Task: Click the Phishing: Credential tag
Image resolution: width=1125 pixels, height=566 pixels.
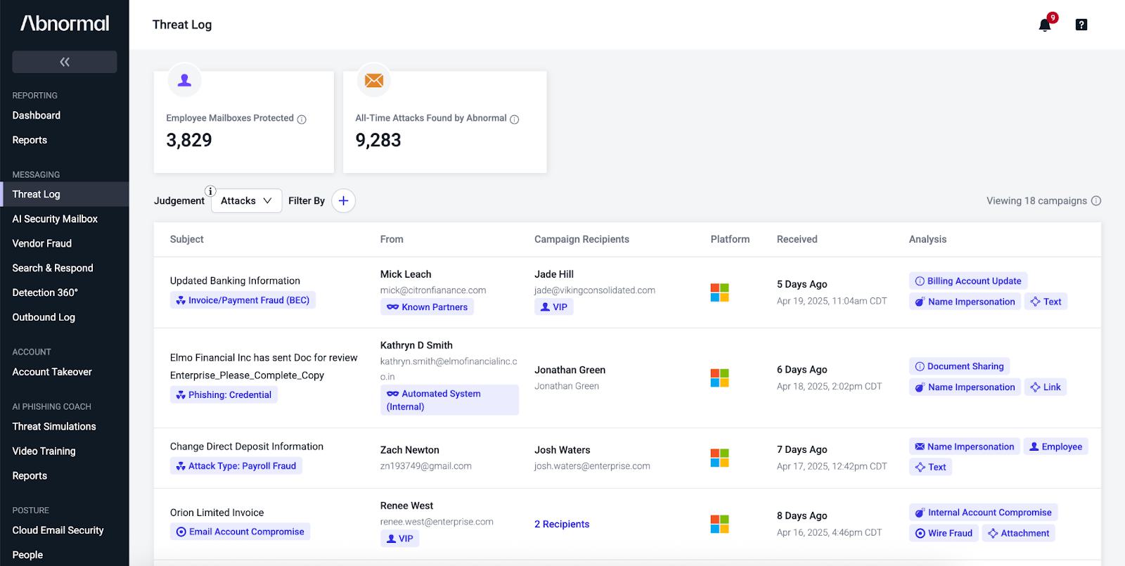Action: [224, 394]
